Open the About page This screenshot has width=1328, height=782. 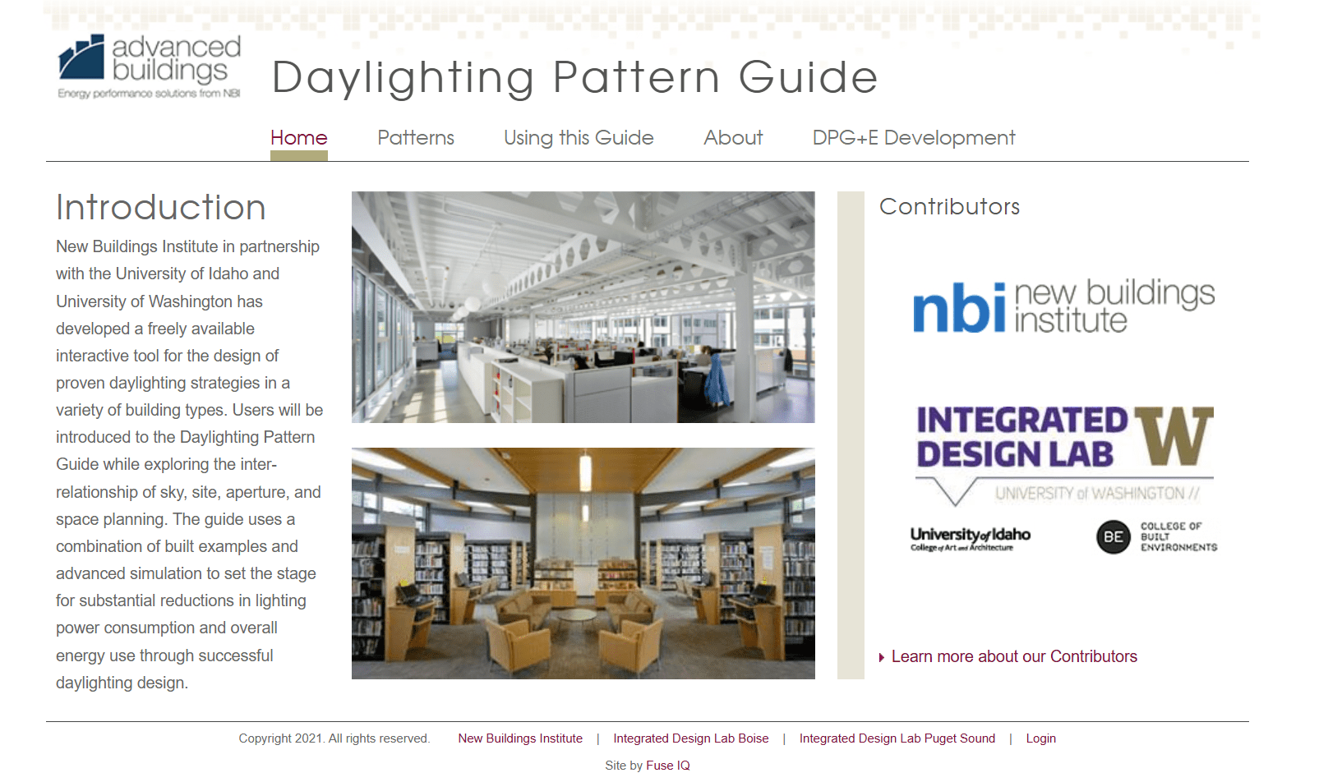[x=733, y=138]
